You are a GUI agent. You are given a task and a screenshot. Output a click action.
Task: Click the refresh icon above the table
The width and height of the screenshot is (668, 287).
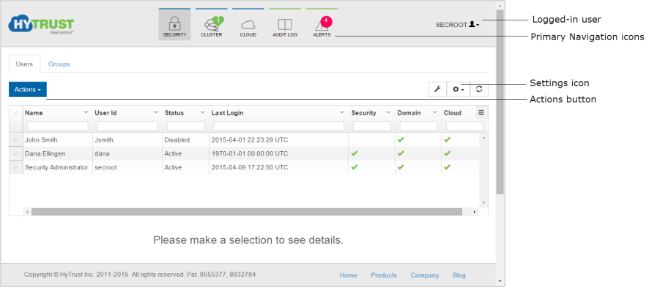[479, 89]
